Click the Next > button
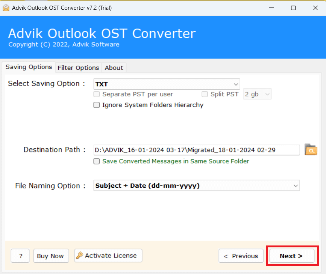The image size is (326, 274). [x=292, y=256]
